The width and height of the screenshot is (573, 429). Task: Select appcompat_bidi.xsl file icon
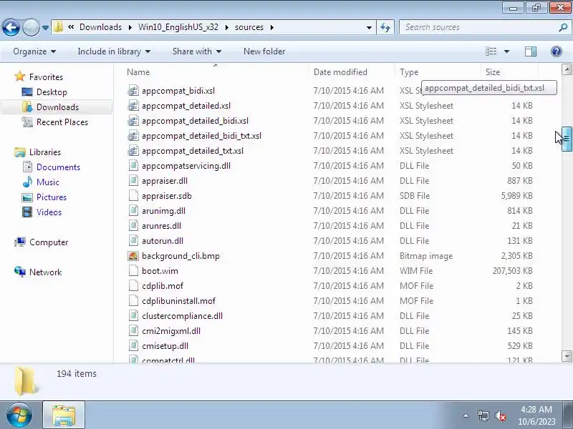(x=133, y=91)
